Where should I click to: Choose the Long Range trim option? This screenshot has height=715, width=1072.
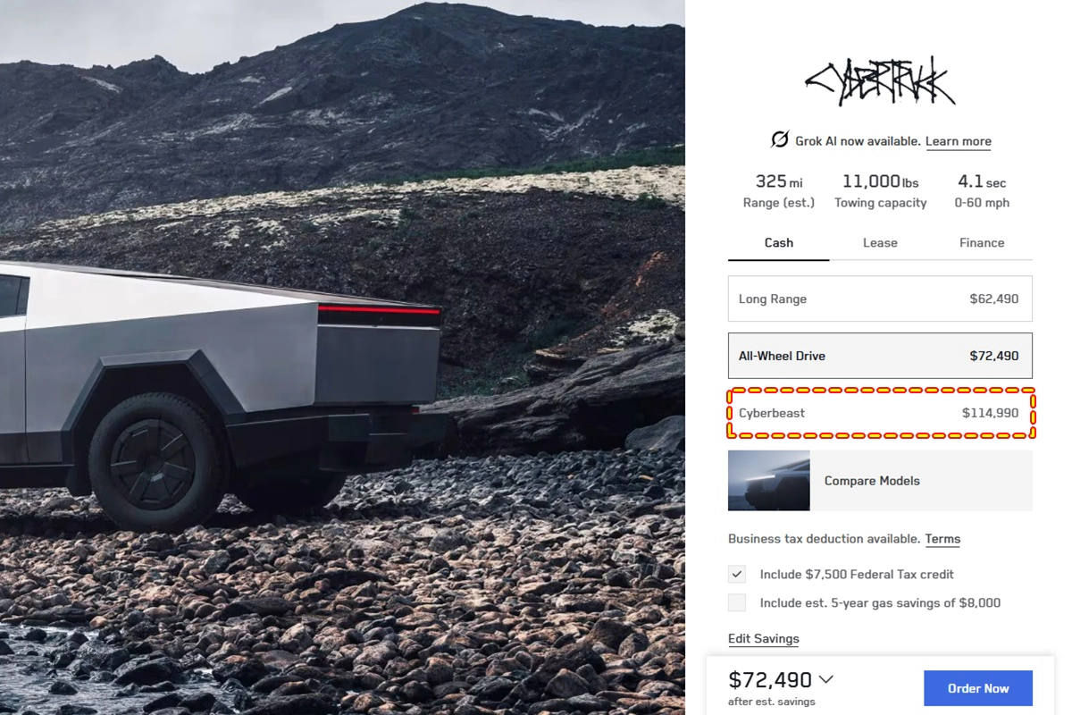pyautogui.click(x=880, y=299)
